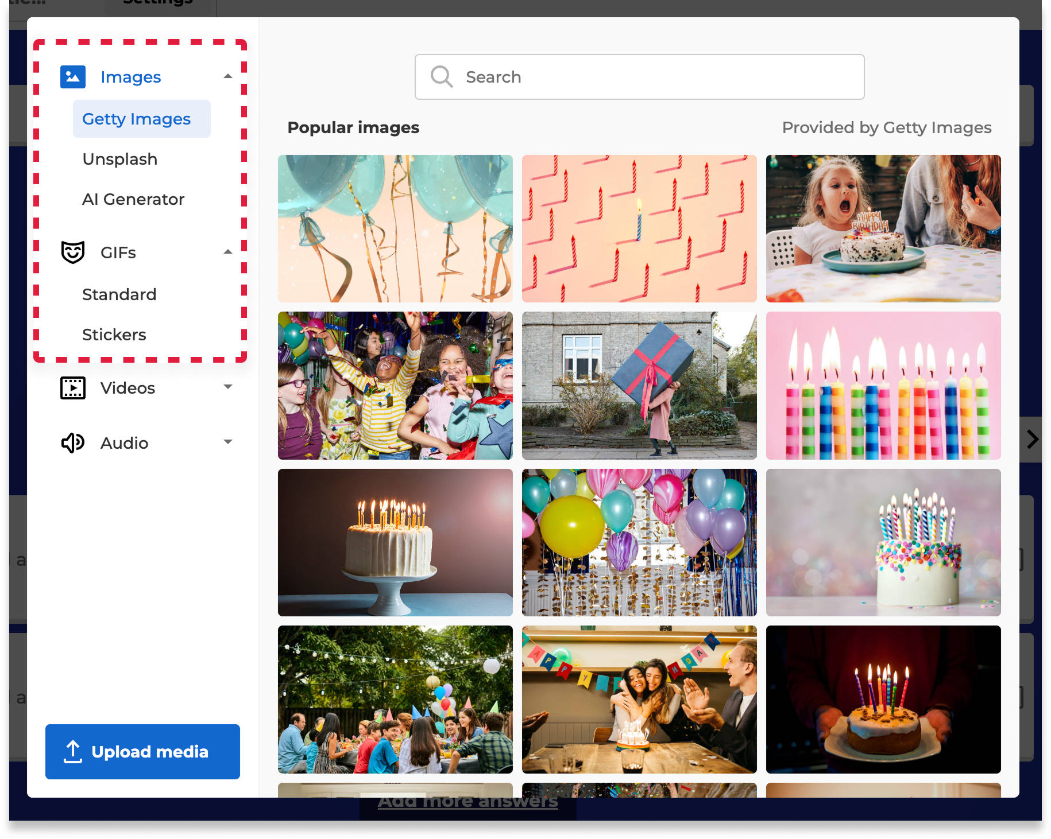The height and width of the screenshot is (839, 1051).
Task: Click the Upload media button
Action: pyautogui.click(x=142, y=752)
